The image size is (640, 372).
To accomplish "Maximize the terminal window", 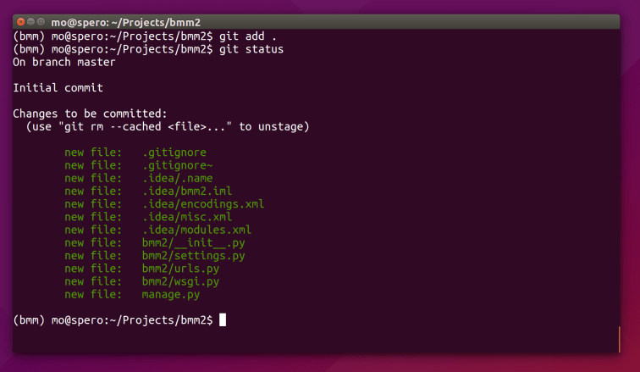I will 42,20.
